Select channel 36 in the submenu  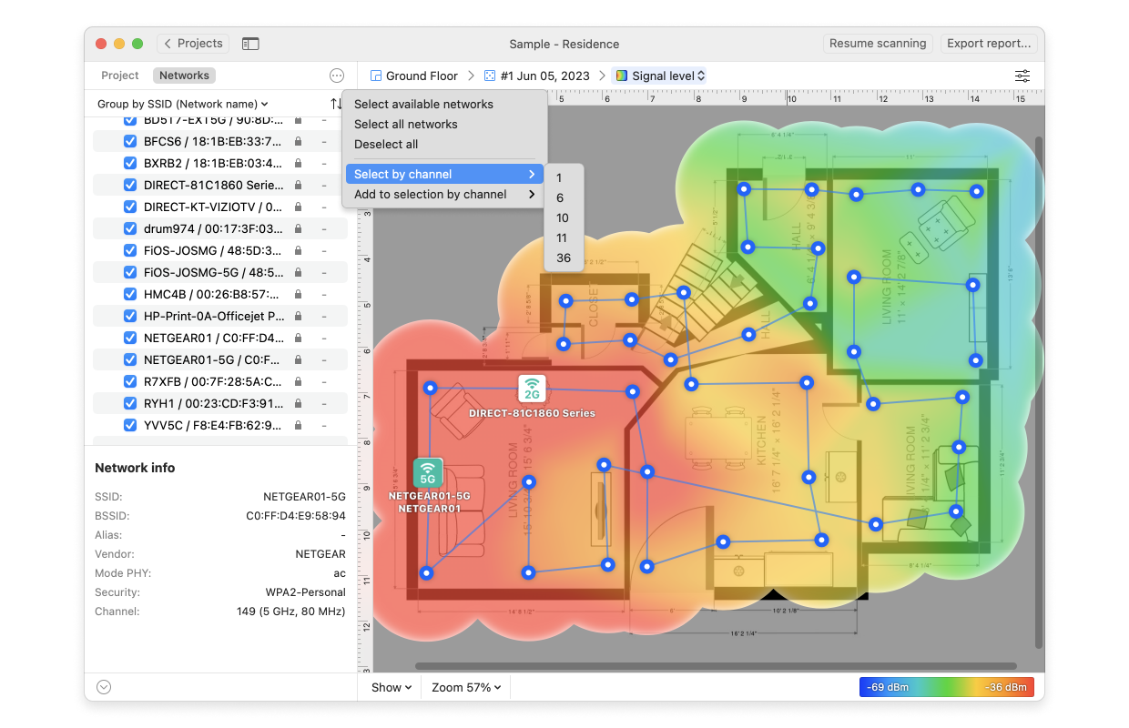point(564,258)
